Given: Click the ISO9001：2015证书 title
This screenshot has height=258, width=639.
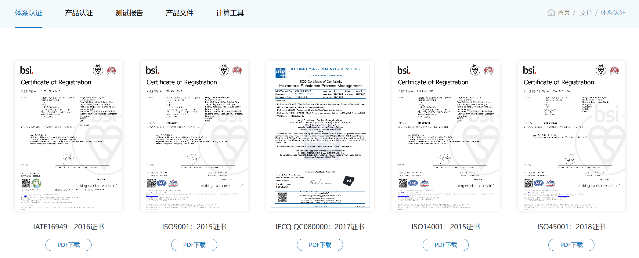Looking at the screenshot, I should (x=194, y=227).
